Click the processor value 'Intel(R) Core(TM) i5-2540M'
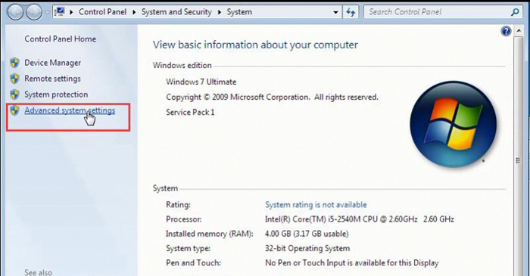 click(360, 219)
